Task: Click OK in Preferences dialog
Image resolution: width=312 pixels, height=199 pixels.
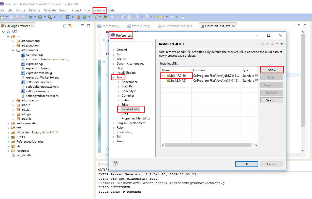Action: point(246,164)
